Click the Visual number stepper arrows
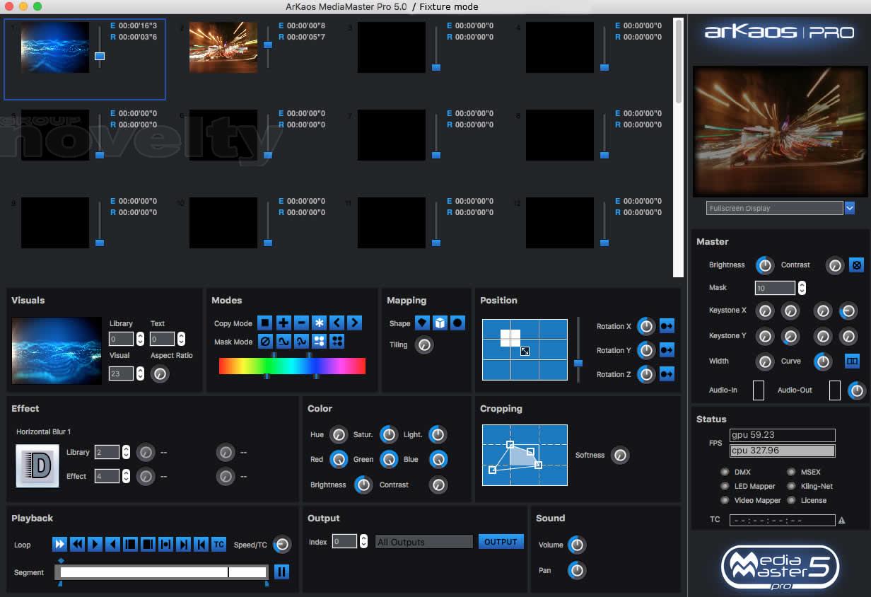871x597 pixels. tap(140, 373)
